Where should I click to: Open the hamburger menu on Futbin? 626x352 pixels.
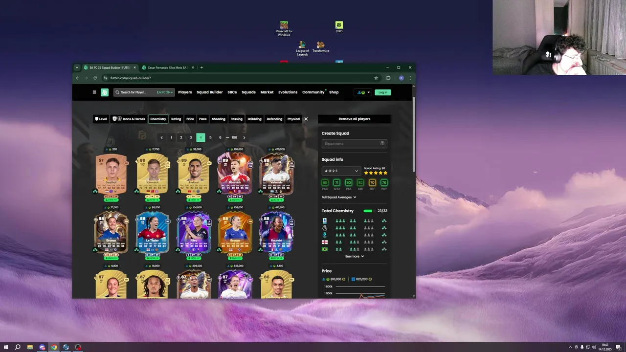pos(94,92)
